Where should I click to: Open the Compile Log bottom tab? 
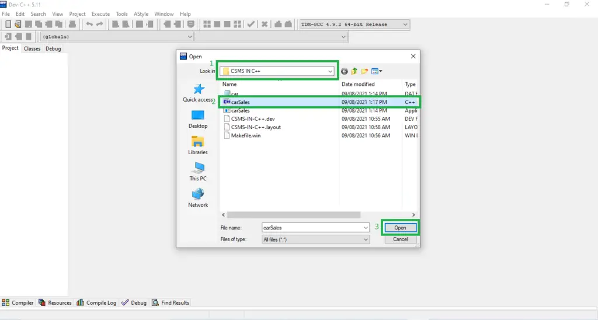[96, 302]
